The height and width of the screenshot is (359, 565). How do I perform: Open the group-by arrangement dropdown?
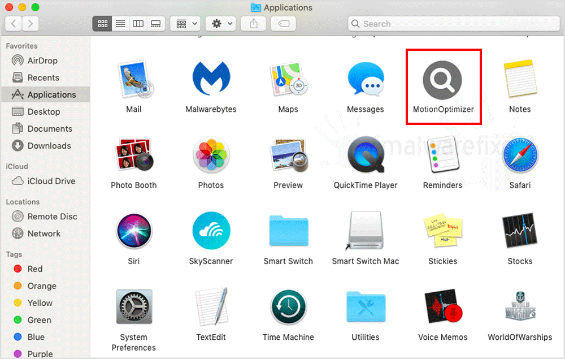pos(186,24)
